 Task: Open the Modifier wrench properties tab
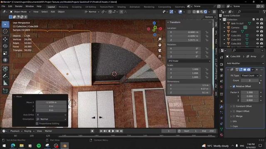(222, 107)
